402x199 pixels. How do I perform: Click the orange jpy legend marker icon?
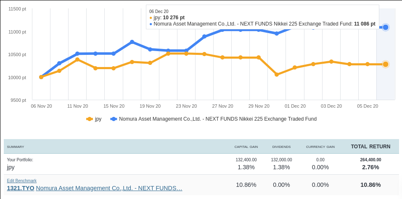tap(90, 119)
